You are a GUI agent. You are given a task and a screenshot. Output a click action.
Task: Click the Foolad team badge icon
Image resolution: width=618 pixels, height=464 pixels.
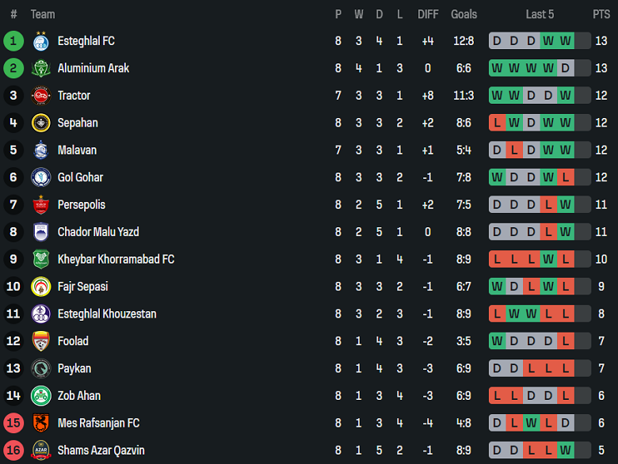coord(40,341)
